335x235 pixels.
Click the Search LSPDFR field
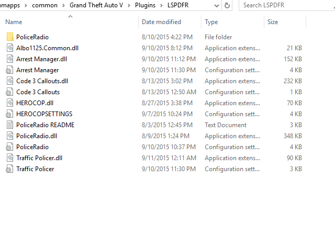coord(286,5)
